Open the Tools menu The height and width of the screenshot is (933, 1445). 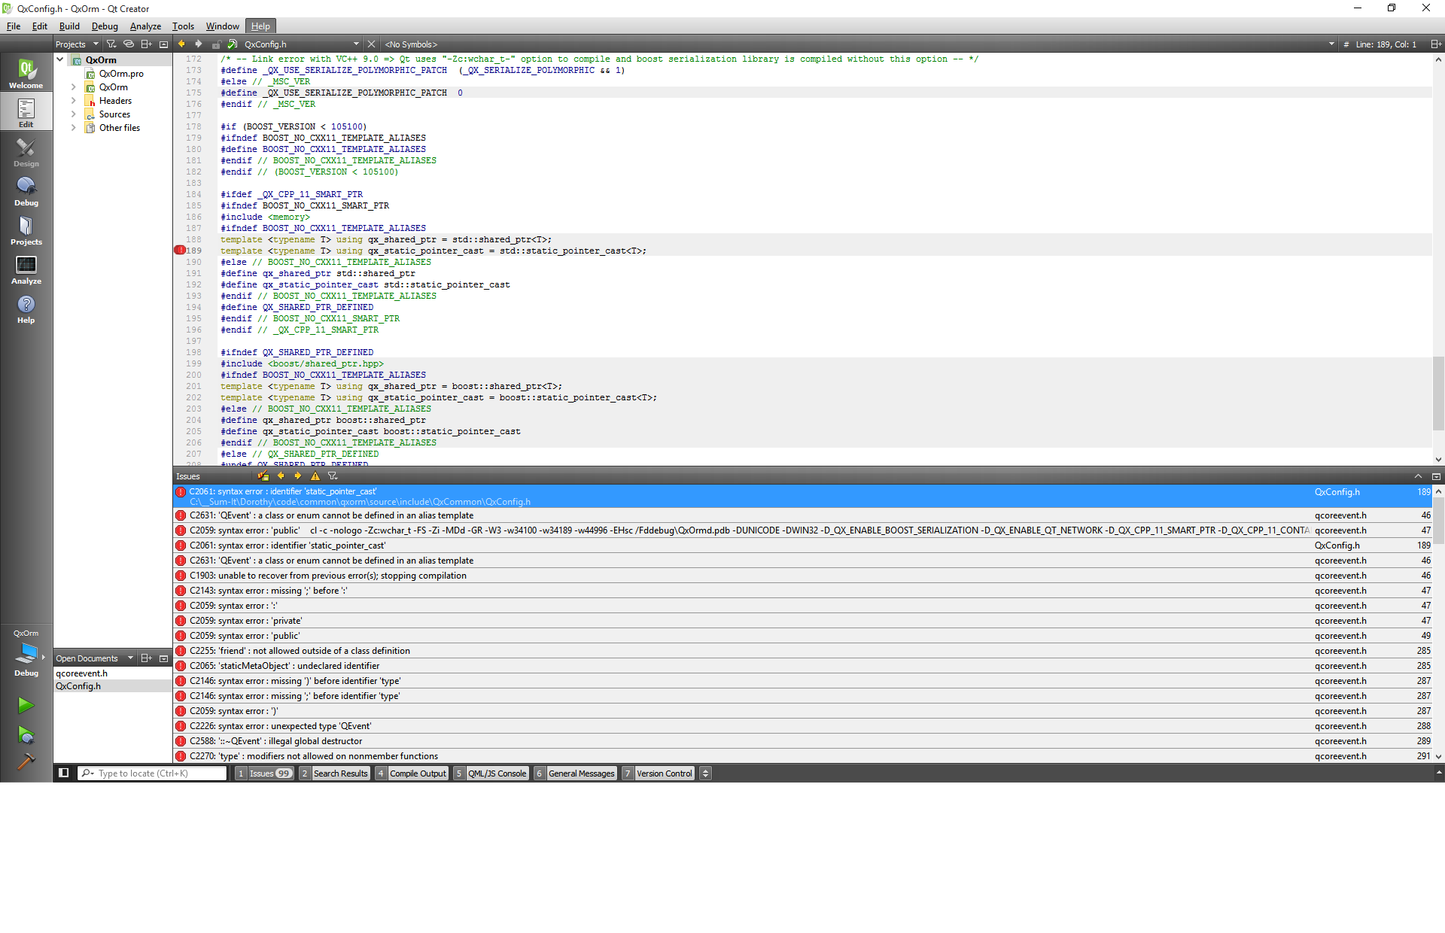[x=183, y=26]
